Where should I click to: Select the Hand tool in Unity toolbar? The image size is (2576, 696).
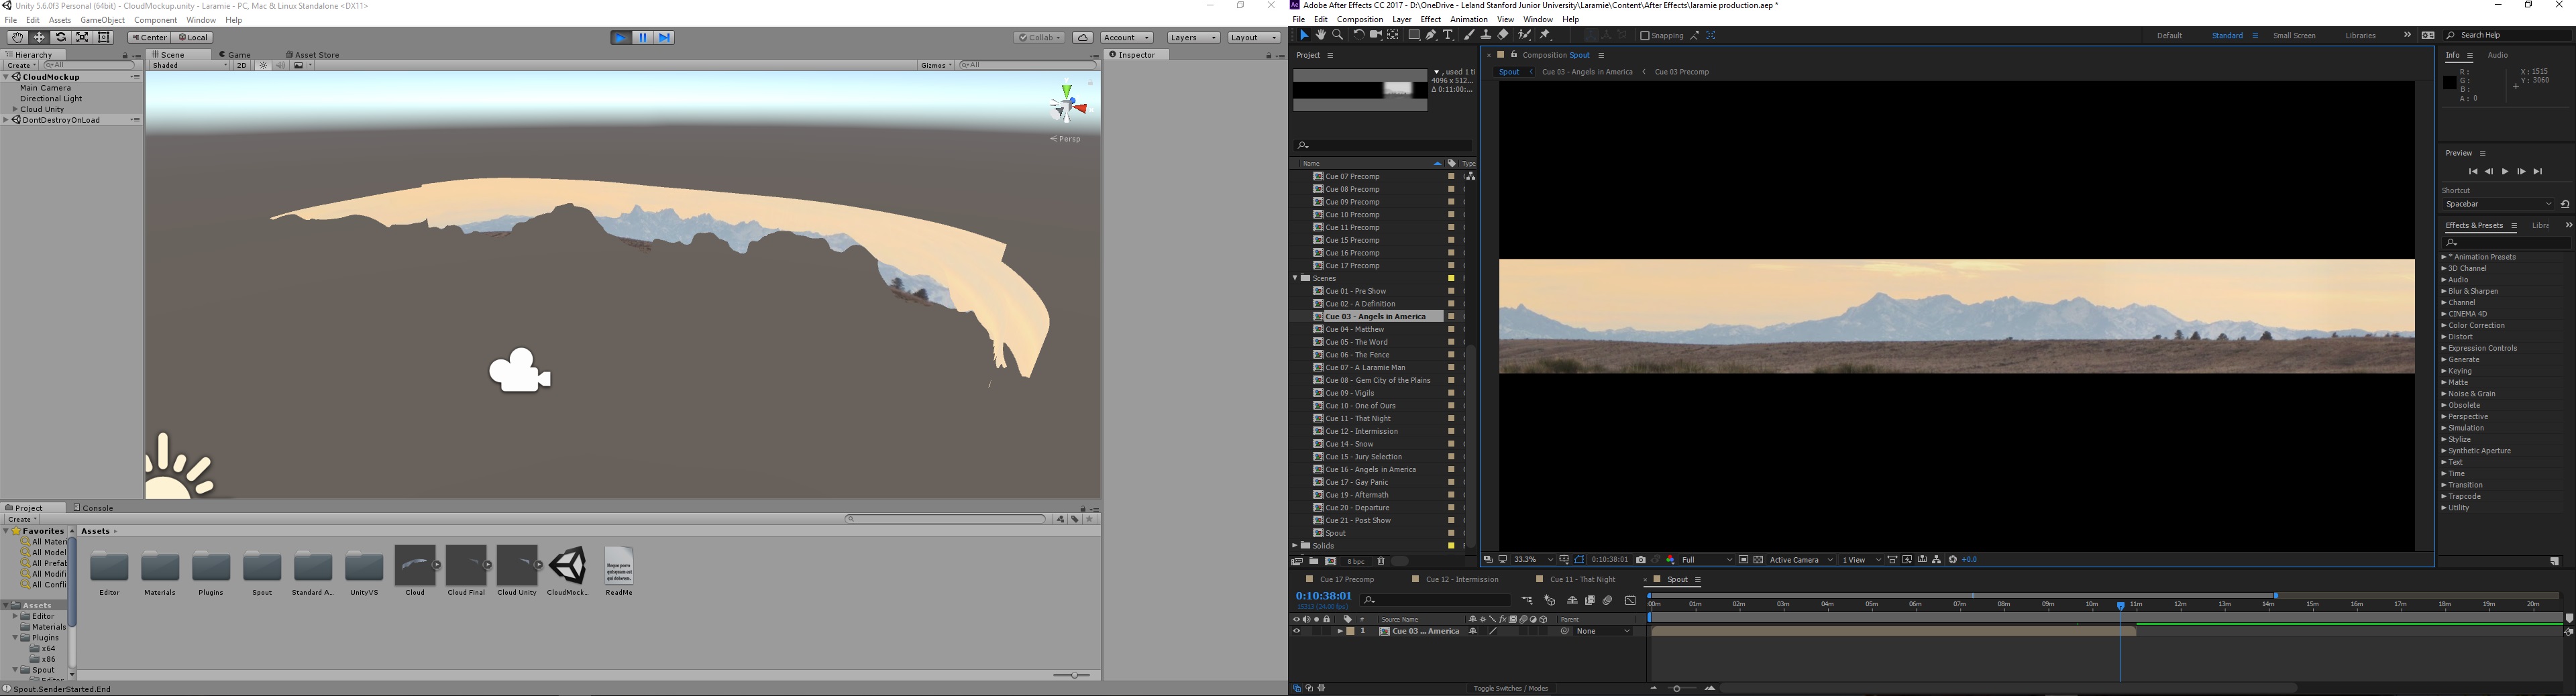coord(17,37)
